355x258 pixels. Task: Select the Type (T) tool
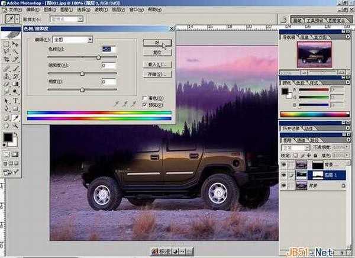15,101
